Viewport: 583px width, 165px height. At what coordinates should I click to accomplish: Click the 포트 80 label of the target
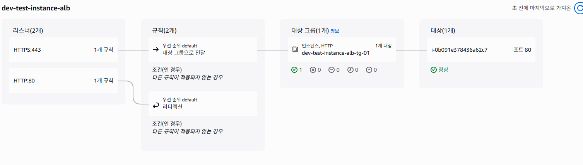(522, 50)
